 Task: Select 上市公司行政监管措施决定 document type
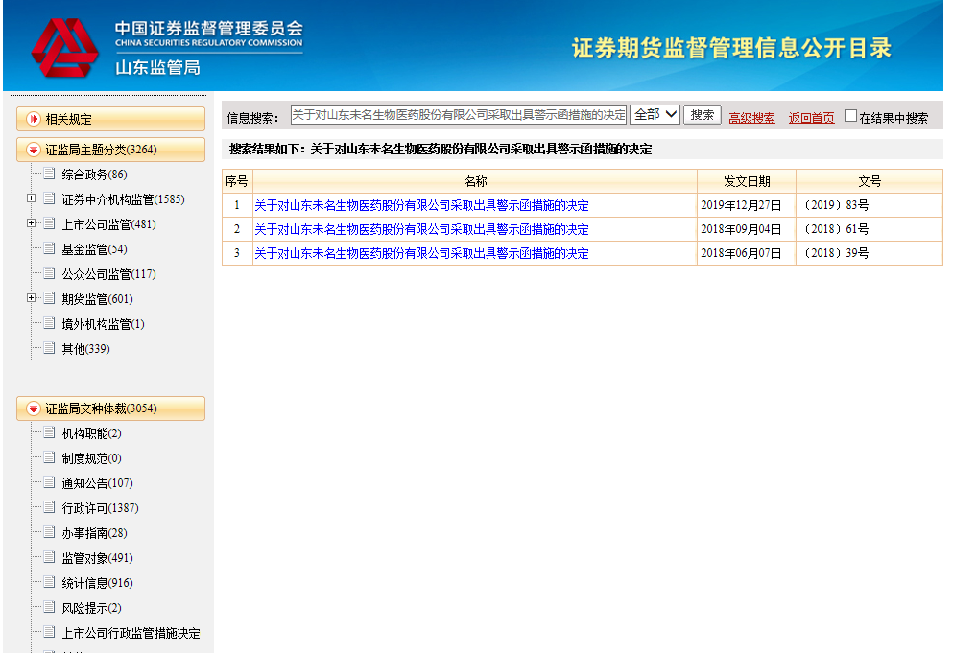tap(131, 633)
